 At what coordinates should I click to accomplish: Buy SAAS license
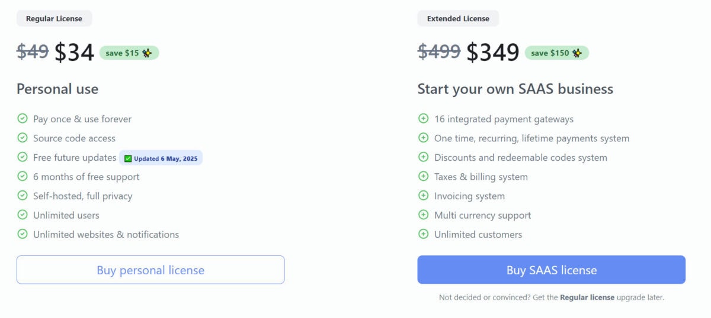tap(552, 270)
